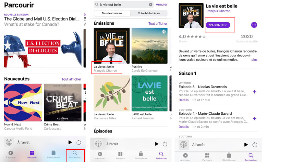Select Tous les balados segment
Image resolution: width=292 pixels, height=162 pixels.
click(x=112, y=13)
